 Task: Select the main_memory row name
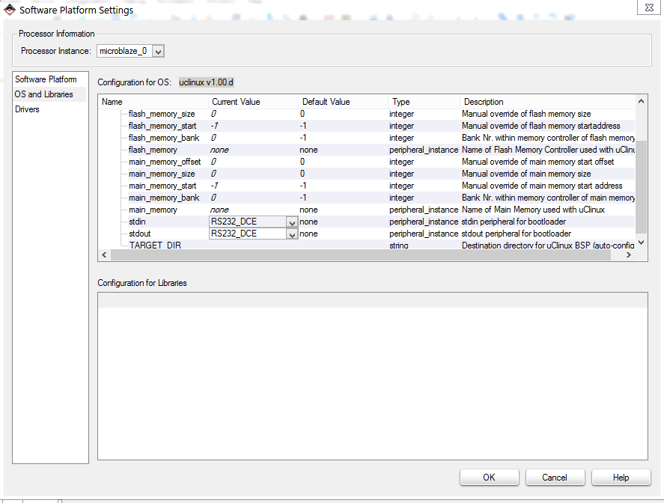click(153, 210)
